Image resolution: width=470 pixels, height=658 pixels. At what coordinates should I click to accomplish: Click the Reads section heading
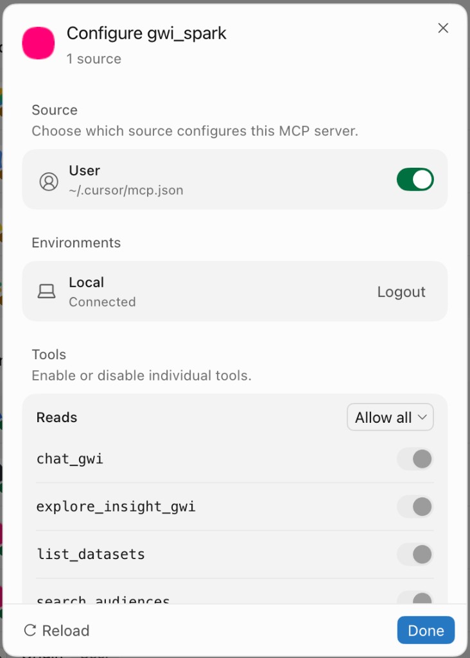pyautogui.click(x=57, y=418)
